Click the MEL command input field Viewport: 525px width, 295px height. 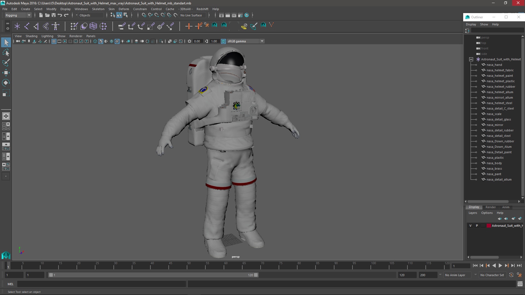101,284
